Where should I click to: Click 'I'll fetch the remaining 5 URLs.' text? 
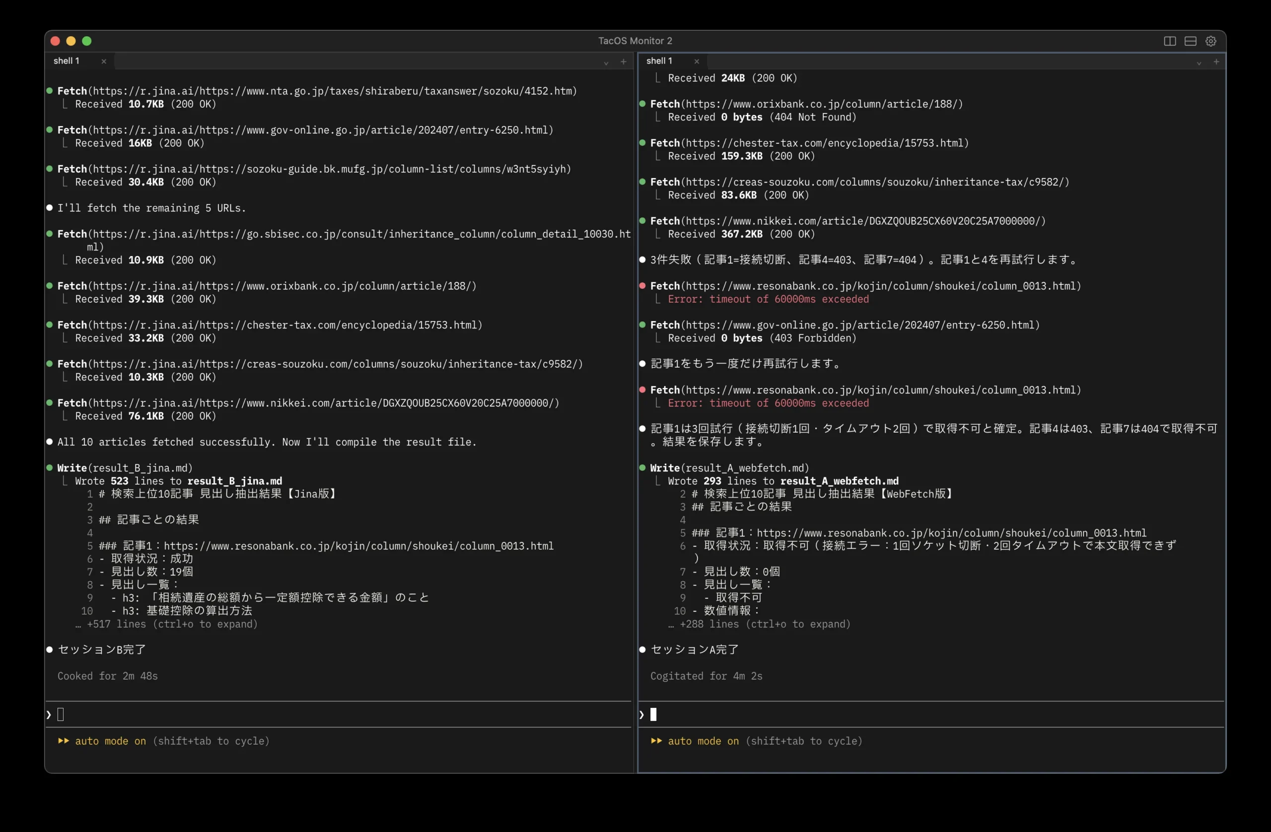[x=151, y=208]
